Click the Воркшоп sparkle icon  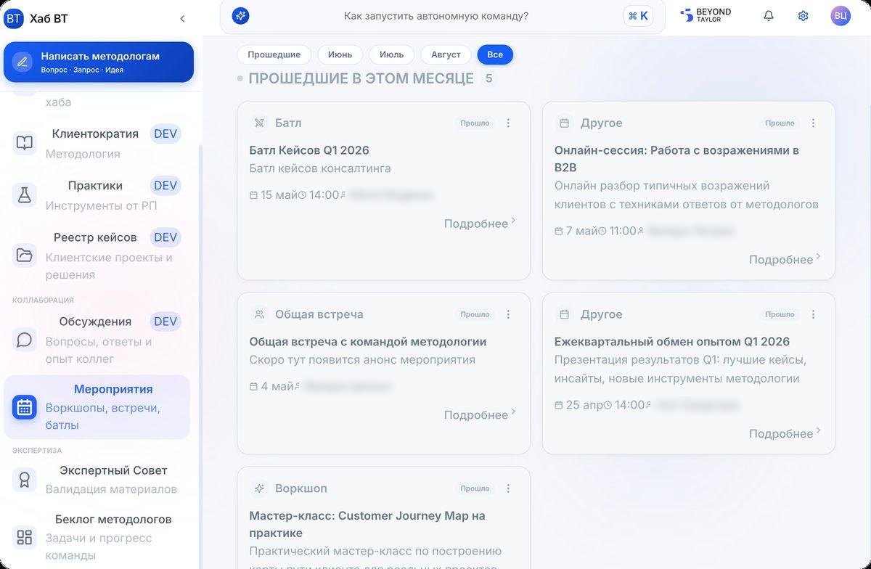click(x=259, y=488)
